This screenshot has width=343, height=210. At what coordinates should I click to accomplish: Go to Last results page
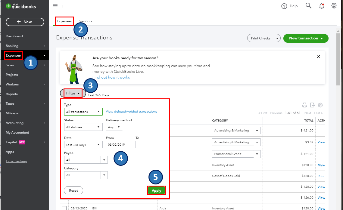pos(318,113)
